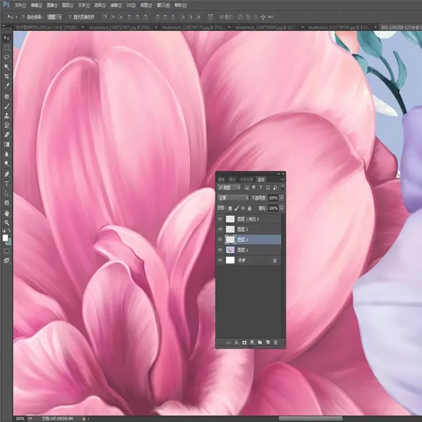Hide the 图层 1 layer
Viewport: 422px width, 422px height.
220,250
